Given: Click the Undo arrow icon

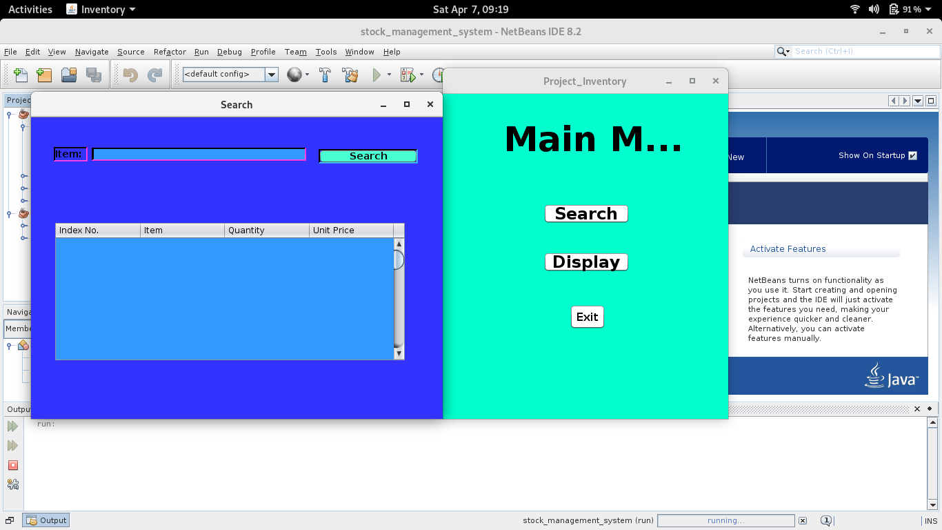Looking at the screenshot, I should (130, 75).
